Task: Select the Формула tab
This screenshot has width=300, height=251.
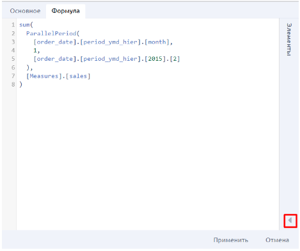Action: (66, 11)
